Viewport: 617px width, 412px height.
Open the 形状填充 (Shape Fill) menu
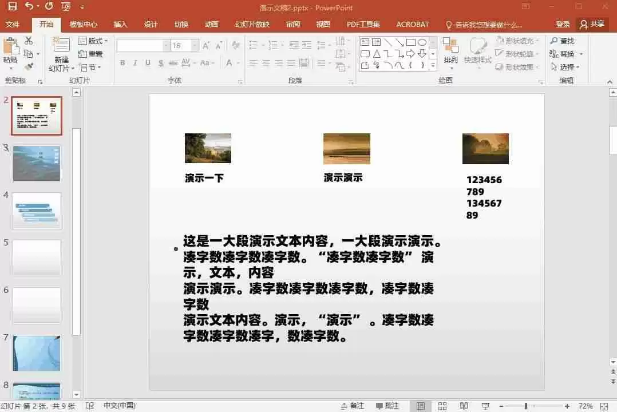(518, 40)
